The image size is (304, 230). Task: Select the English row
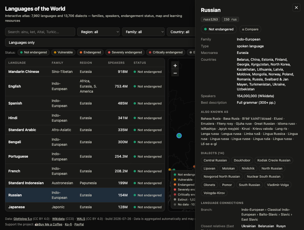(85, 86)
